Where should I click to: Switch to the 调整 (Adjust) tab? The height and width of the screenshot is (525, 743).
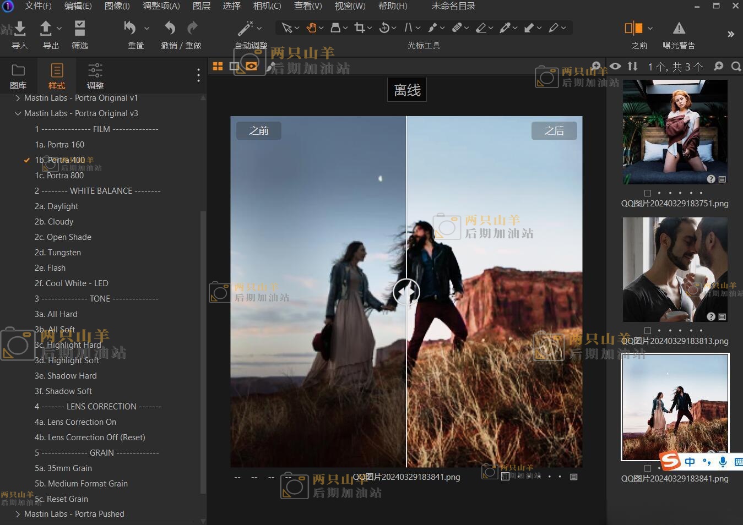(x=95, y=75)
